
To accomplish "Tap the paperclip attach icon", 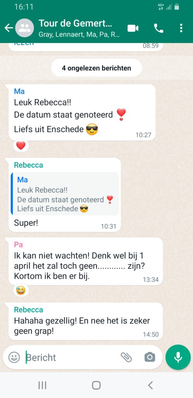I will [126, 357].
